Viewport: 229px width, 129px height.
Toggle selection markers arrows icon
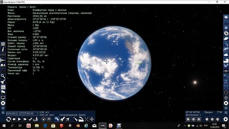point(226,87)
